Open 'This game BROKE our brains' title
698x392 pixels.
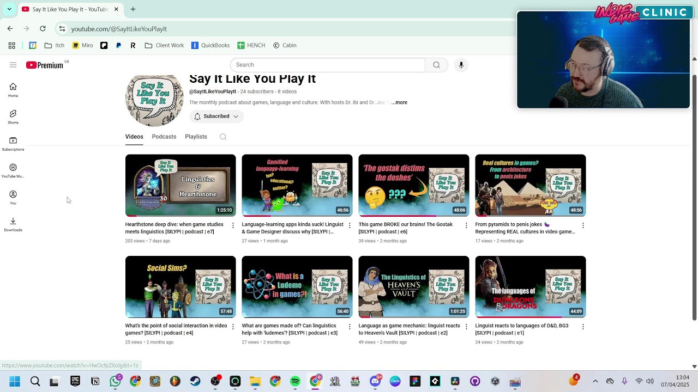[406, 228]
